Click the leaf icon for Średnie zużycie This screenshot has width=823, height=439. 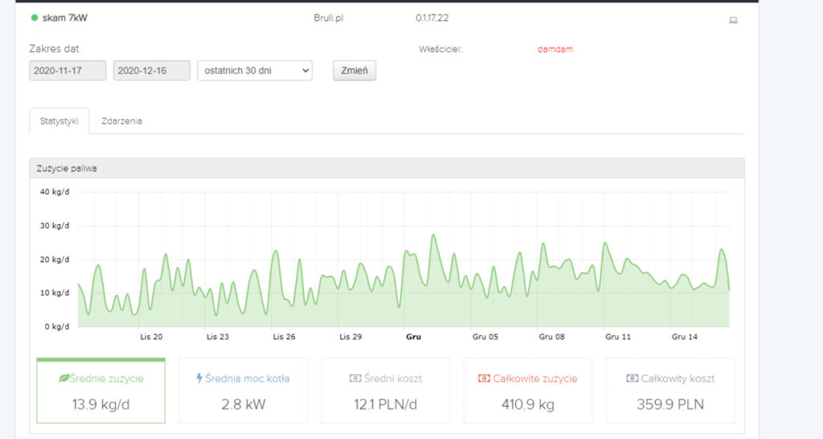(65, 379)
